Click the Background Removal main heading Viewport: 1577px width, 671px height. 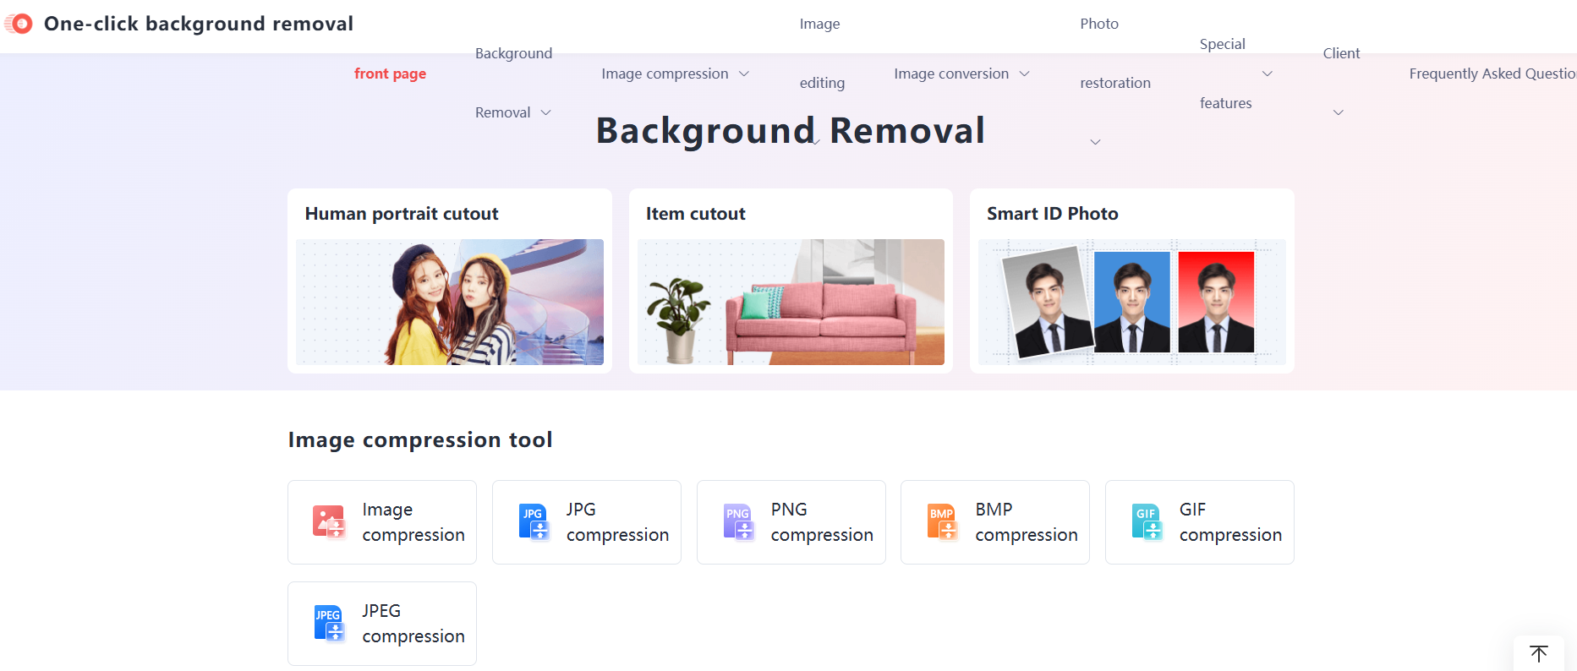[x=791, y=131]
